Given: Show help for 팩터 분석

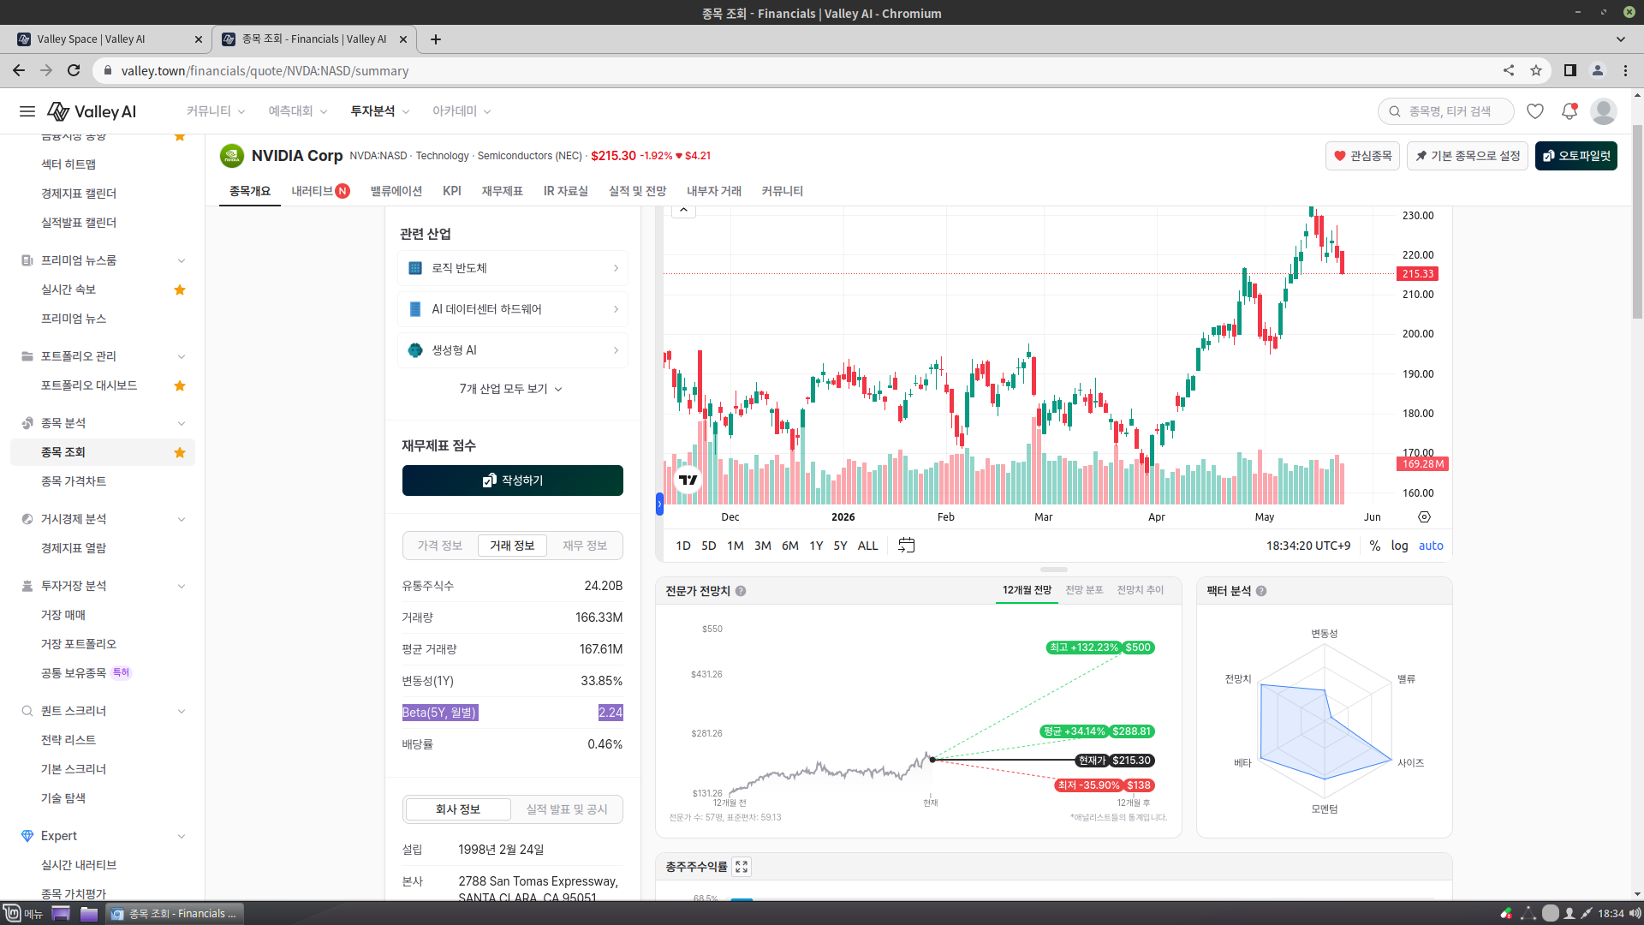Looking at the screenshot, I should (1261, 591).
